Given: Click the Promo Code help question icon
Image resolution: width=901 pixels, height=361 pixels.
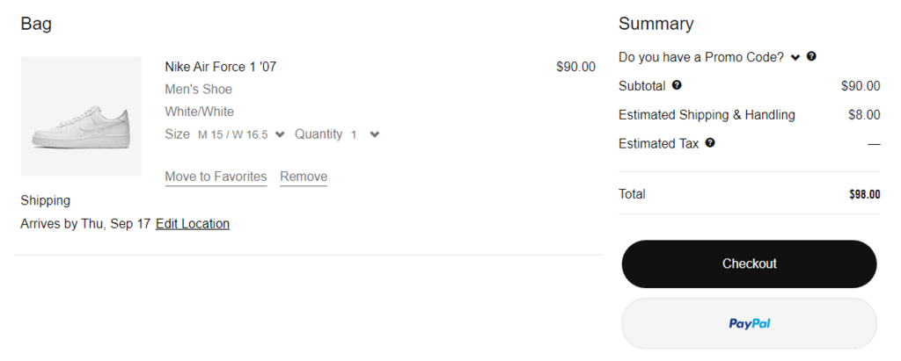Looking at the screenshot, I should 811,56.
